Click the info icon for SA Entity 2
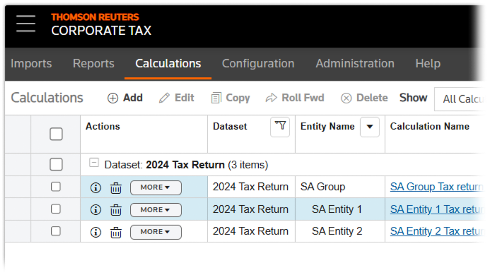The image size is (487, 274). click(x=95, y=232)
